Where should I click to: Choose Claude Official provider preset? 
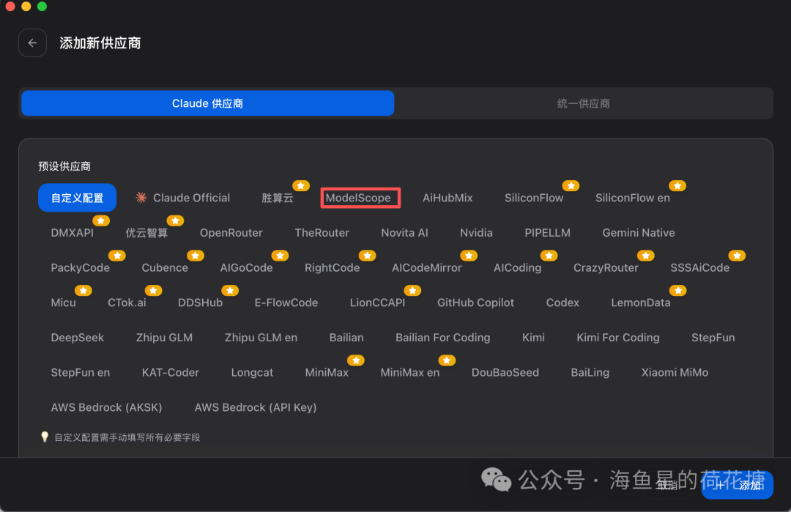click(x=183, y=198)
